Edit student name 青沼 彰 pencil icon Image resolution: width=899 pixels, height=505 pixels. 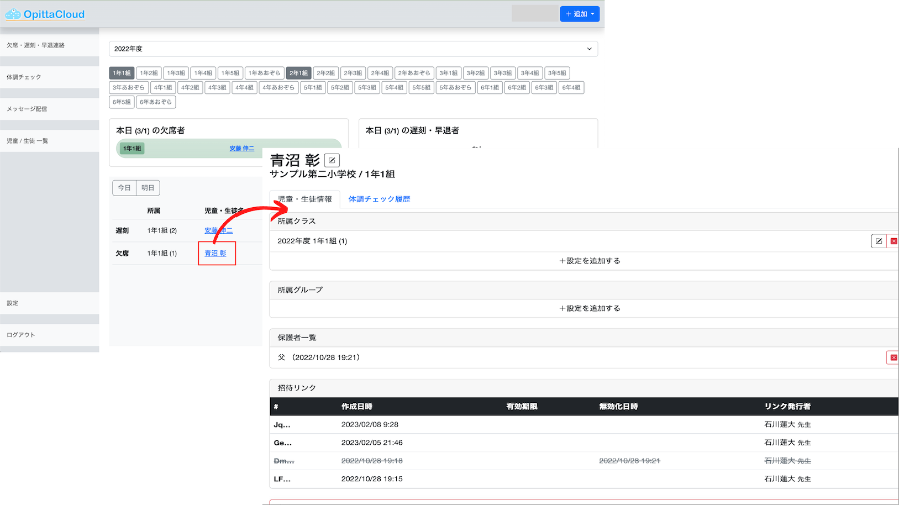click(x=332, y=160)
